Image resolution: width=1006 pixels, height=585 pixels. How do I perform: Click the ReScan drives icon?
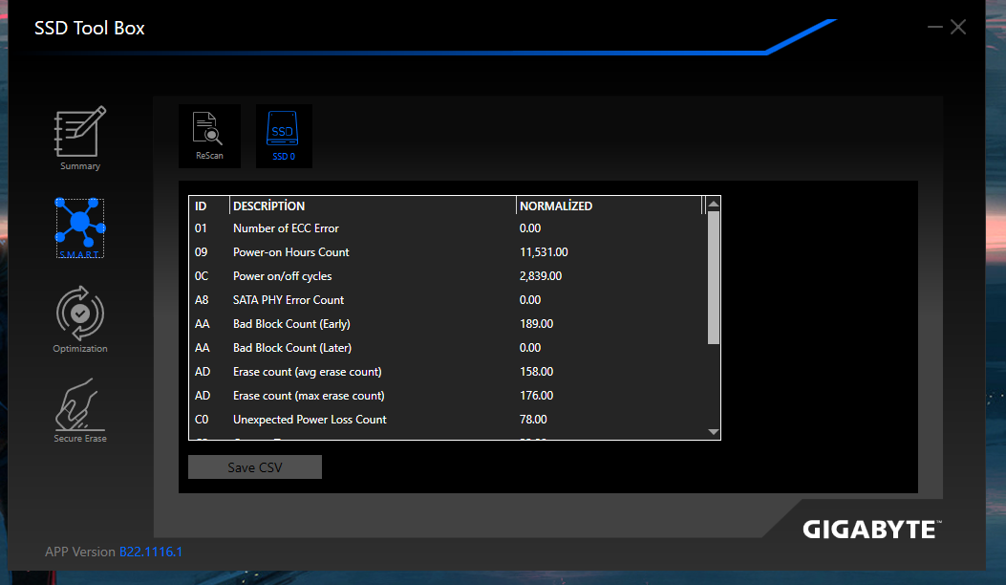pos(209,136)
